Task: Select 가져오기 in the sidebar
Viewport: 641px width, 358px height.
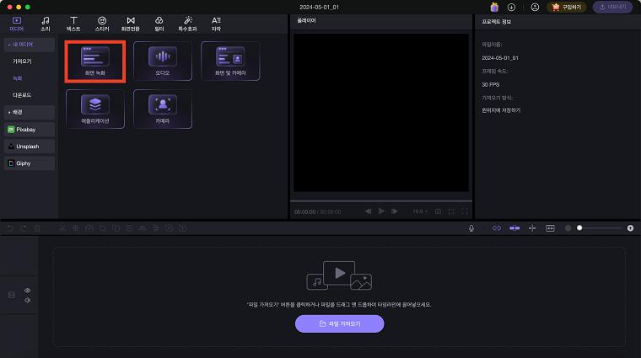Action: [22, 61]
